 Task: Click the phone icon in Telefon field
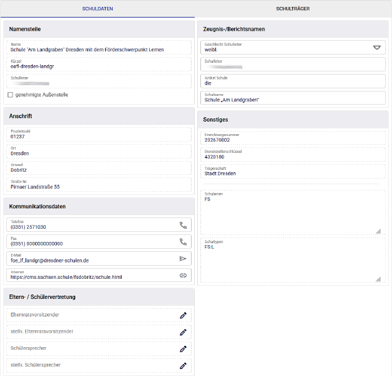pyautogui.click(x=183, y=225)
